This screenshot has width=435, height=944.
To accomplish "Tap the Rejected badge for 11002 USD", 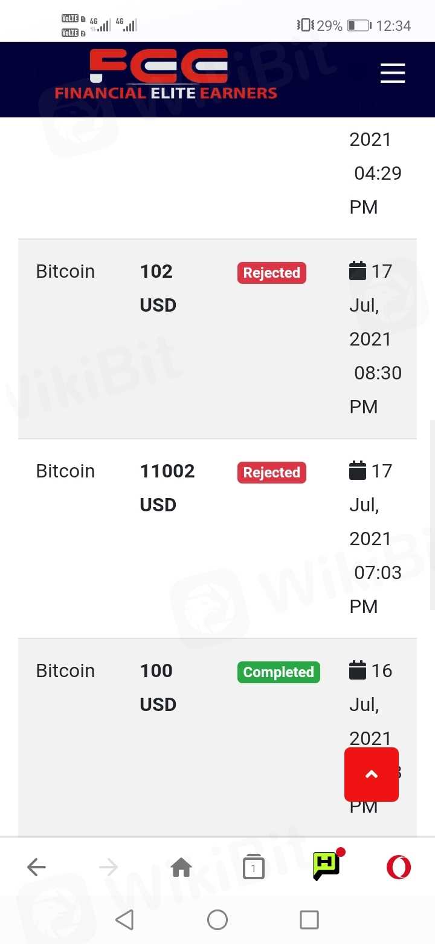I will [271, 473].
